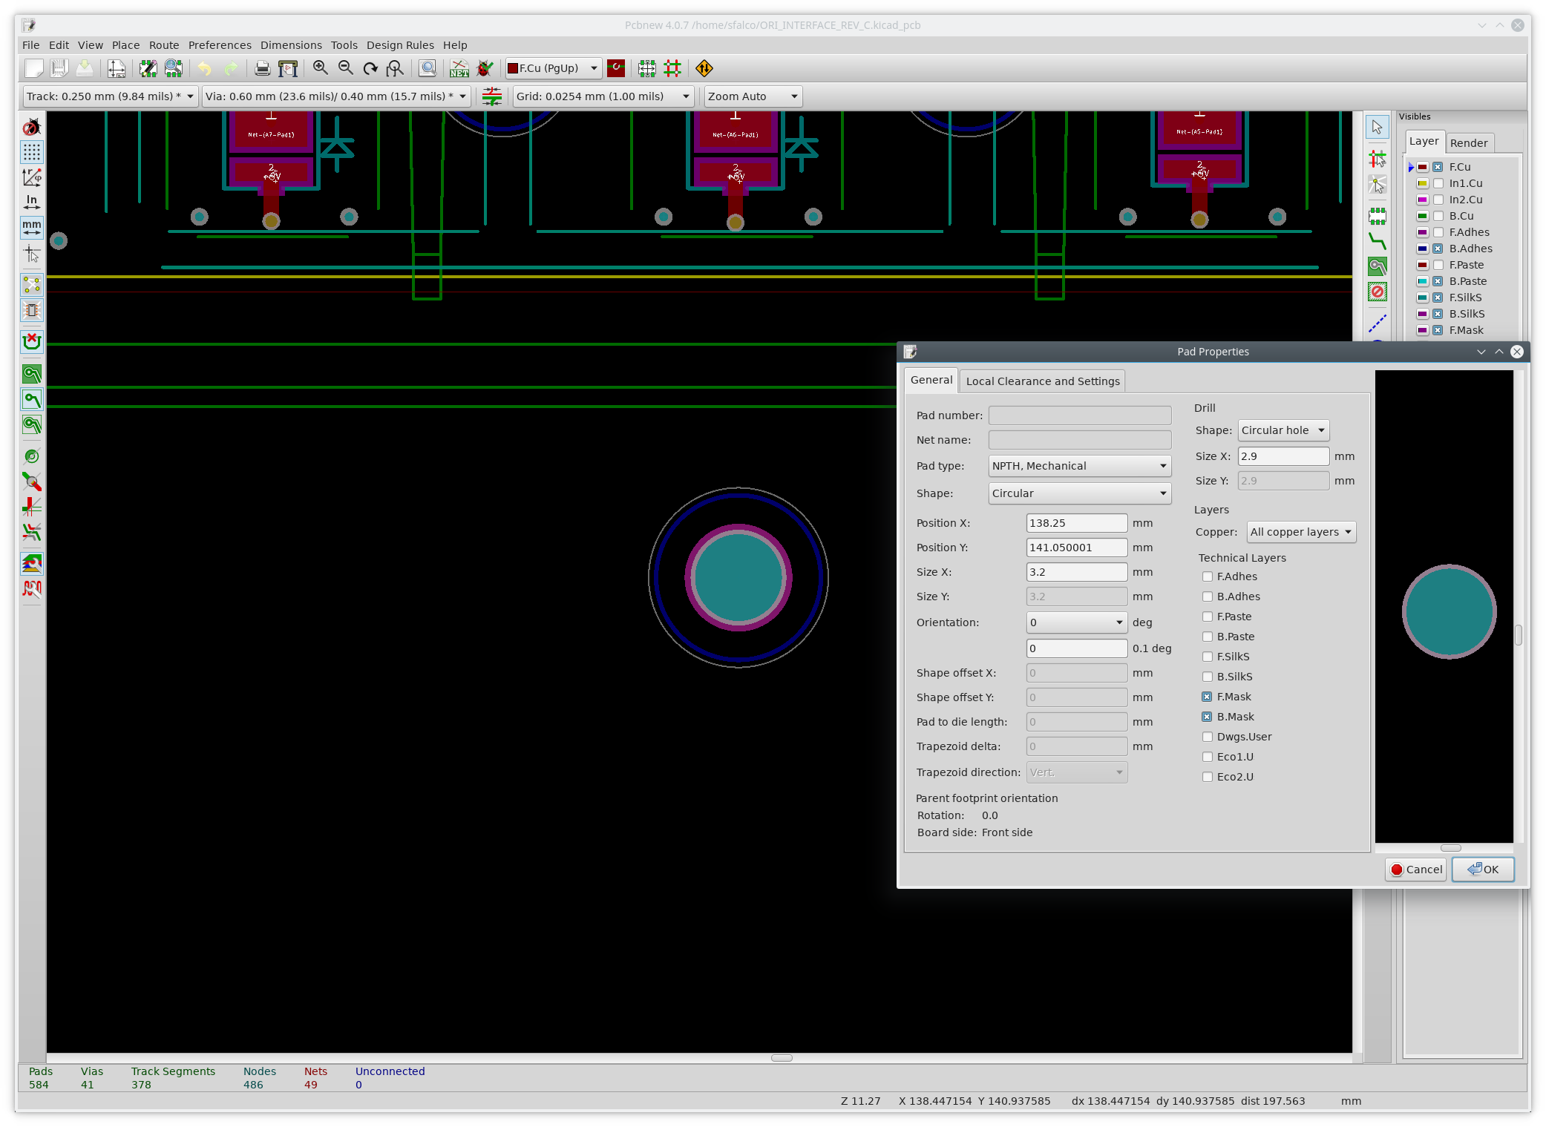The height and width of the screenshot is (1127, 1546).
Task: Open the Design Rules menu
Action: coord(399,45)
